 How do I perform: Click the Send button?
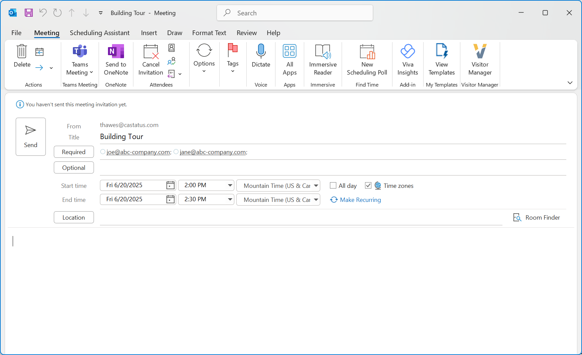pyautogui.click(x=31, y=137)
